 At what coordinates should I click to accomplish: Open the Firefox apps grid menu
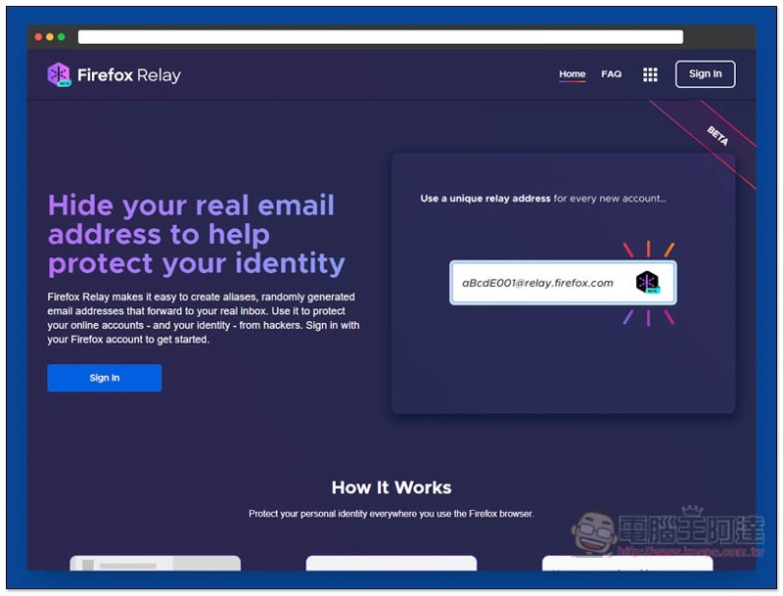click(650, 74)
